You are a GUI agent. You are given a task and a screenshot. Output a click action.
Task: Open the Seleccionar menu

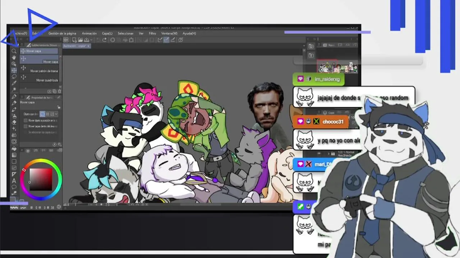point(126,33)
